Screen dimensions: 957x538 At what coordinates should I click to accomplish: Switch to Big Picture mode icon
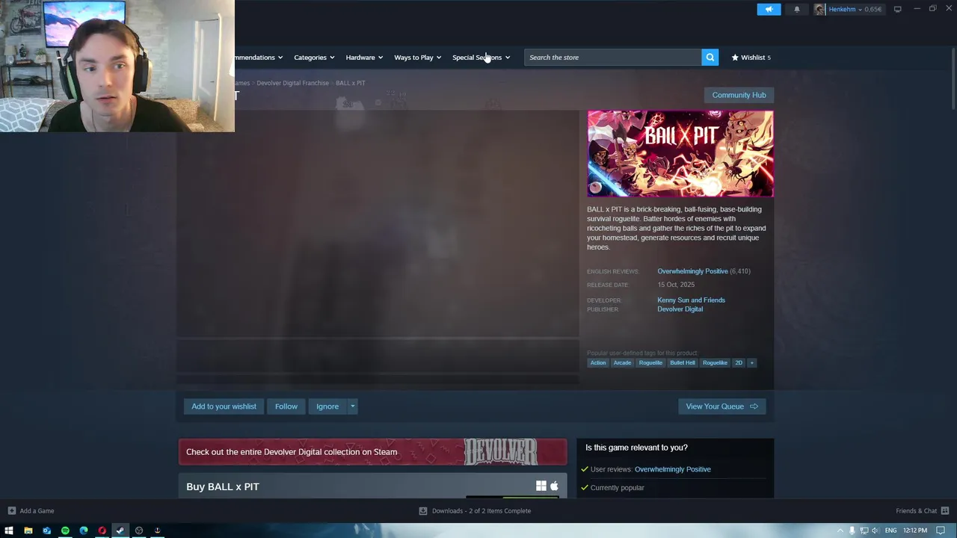click(x=897, y=9)
